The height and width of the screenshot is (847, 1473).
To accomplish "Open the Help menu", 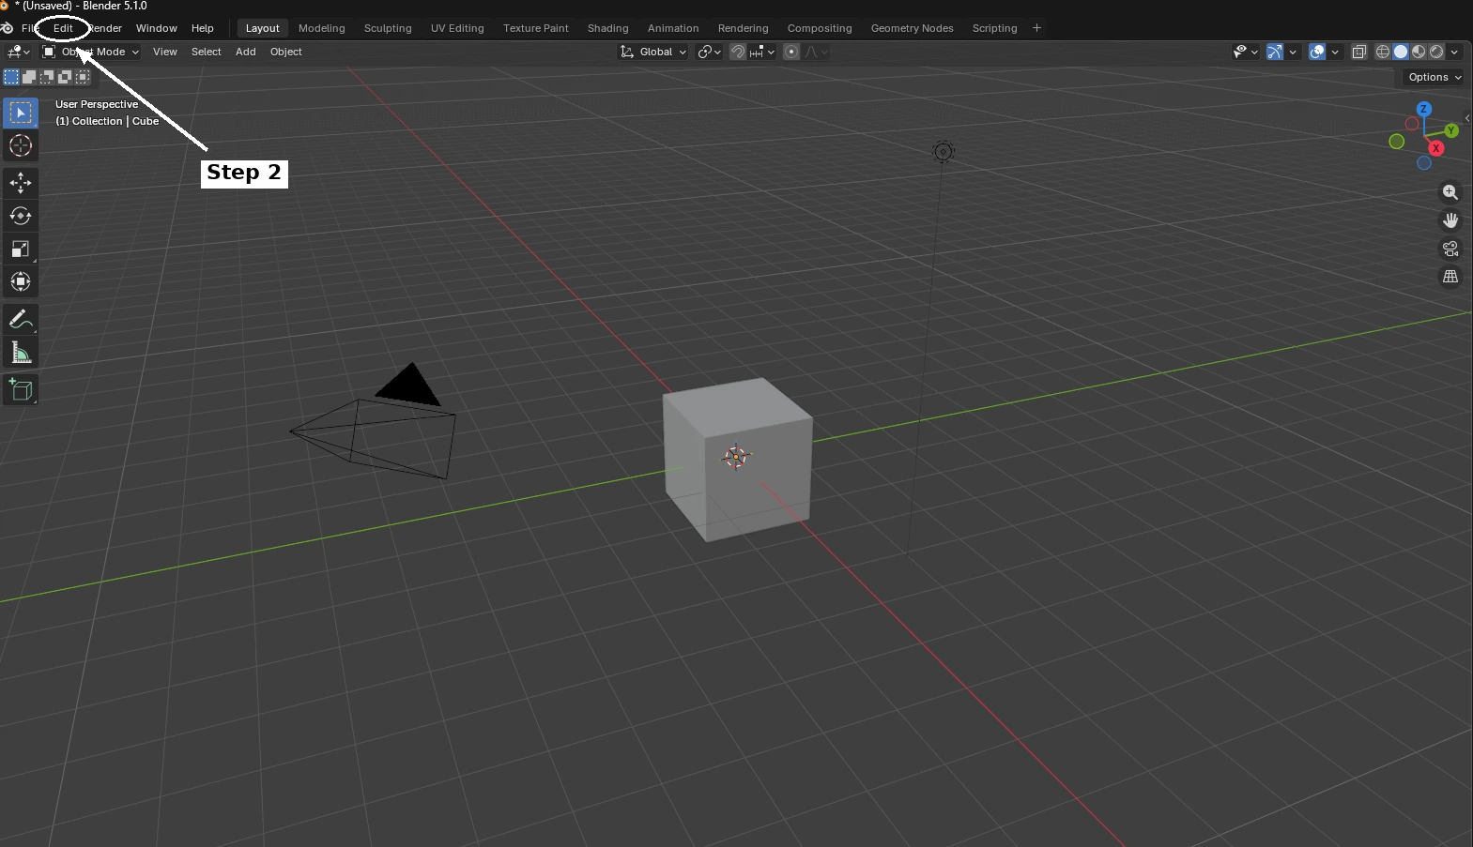I will click(203, 28).
